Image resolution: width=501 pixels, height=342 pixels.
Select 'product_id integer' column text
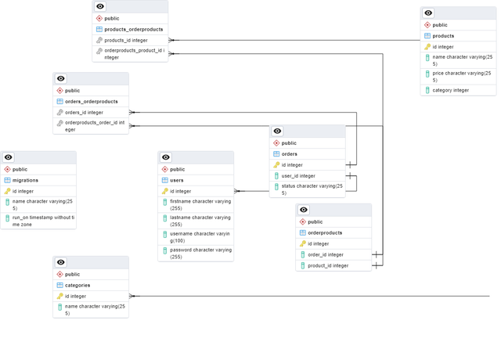pos(328,265)
